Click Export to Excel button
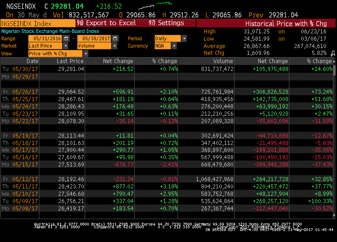This screenshot has height=242, width=337. pyautogui.click(x=106, y=23)
